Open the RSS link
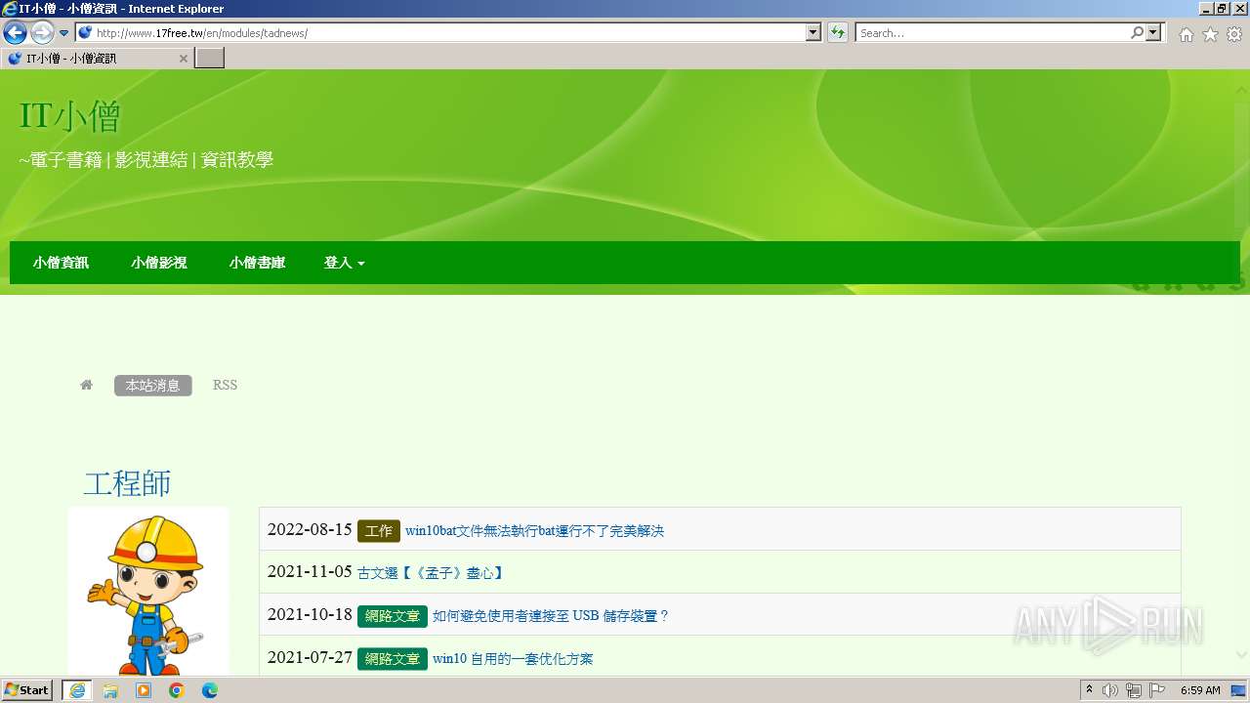This screenshot has height=703, width=1250. [225, 385]
